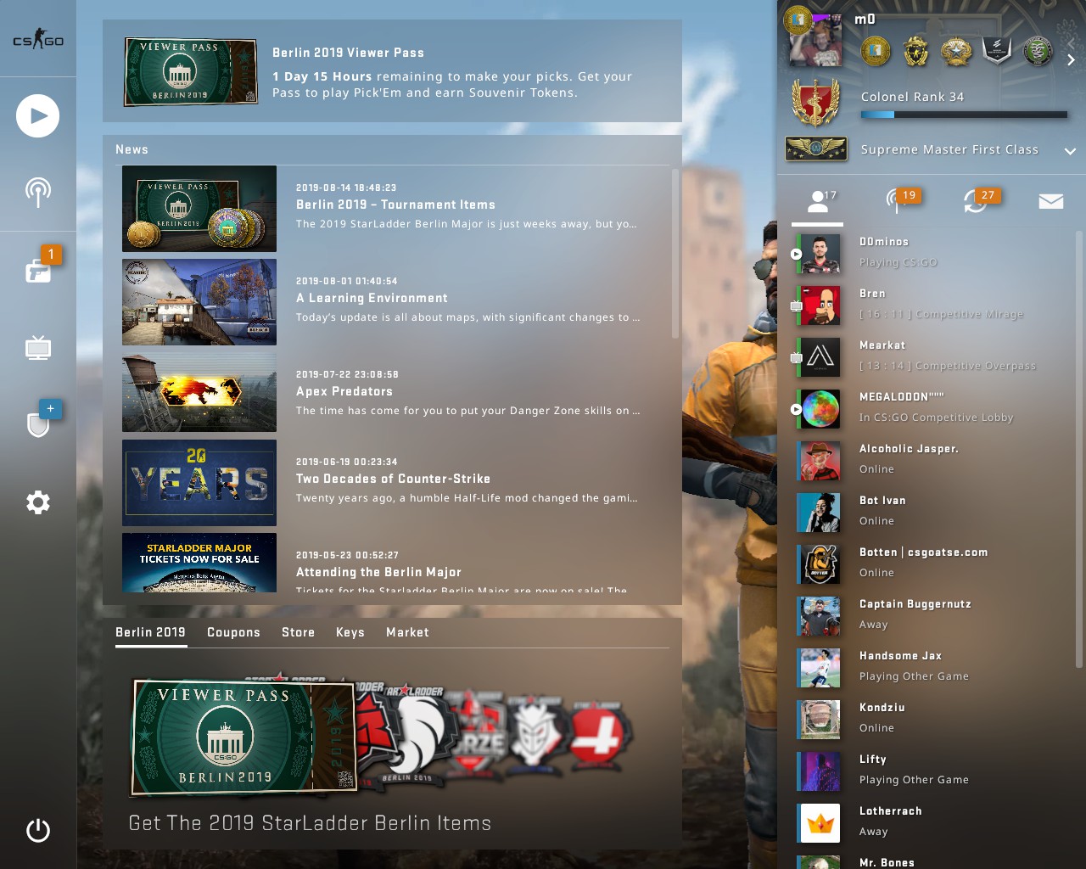Select the silver shield medal
This screenshot has height=869, width=1086.
coord(997,52)
